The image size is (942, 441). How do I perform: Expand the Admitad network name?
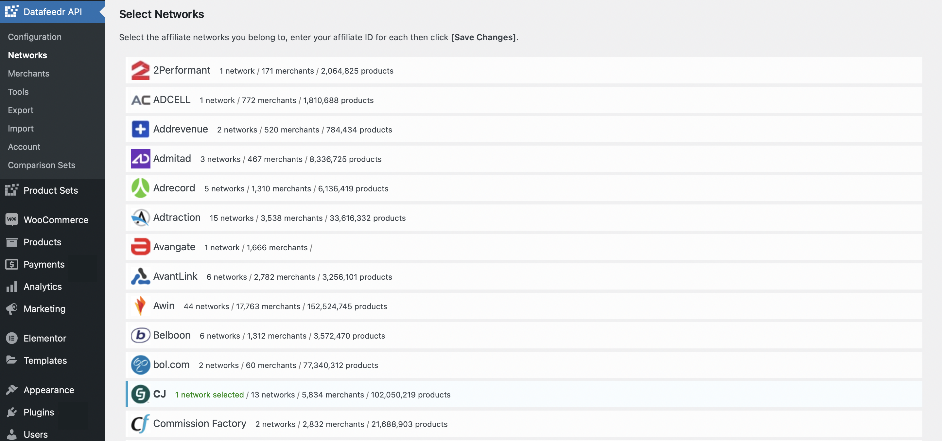pyautogui.click(x=172, y=158)
